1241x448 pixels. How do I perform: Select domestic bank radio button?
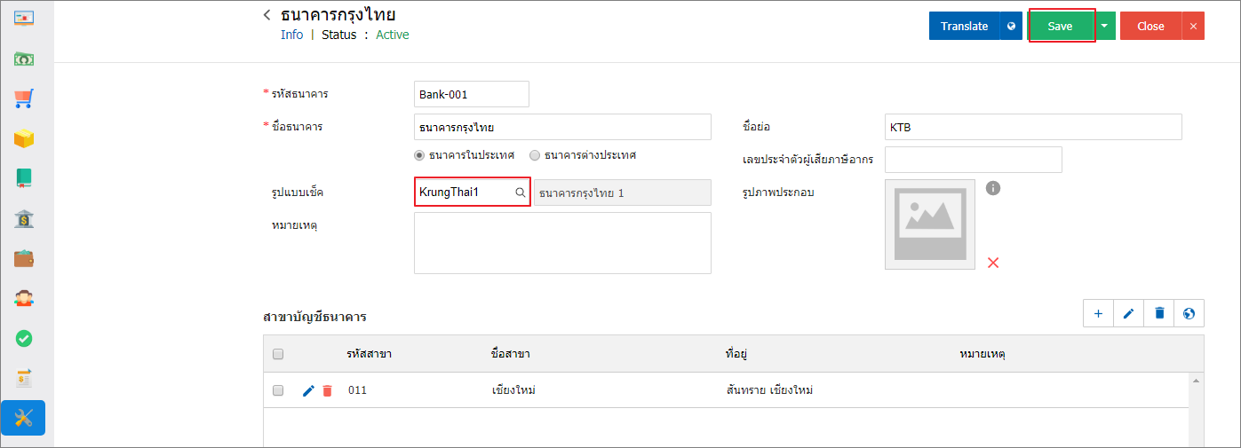pyautogui.click(x=420, y=154)
